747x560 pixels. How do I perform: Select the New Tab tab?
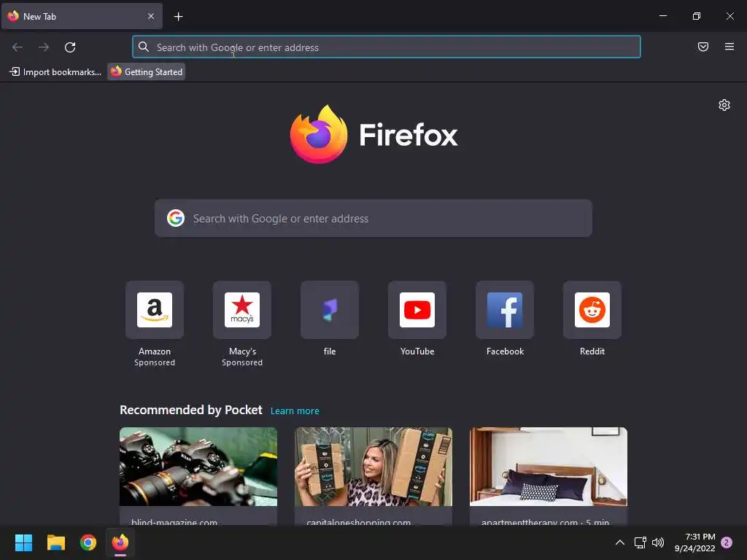coord(82,16)
